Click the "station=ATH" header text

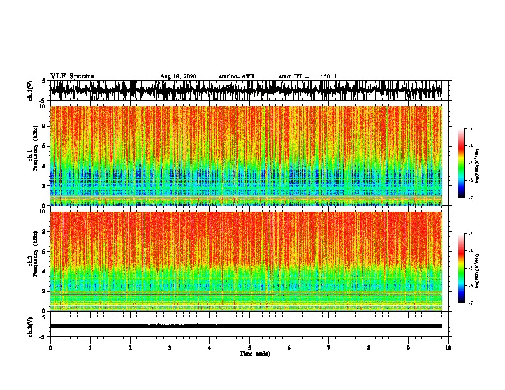pos(237,76)
